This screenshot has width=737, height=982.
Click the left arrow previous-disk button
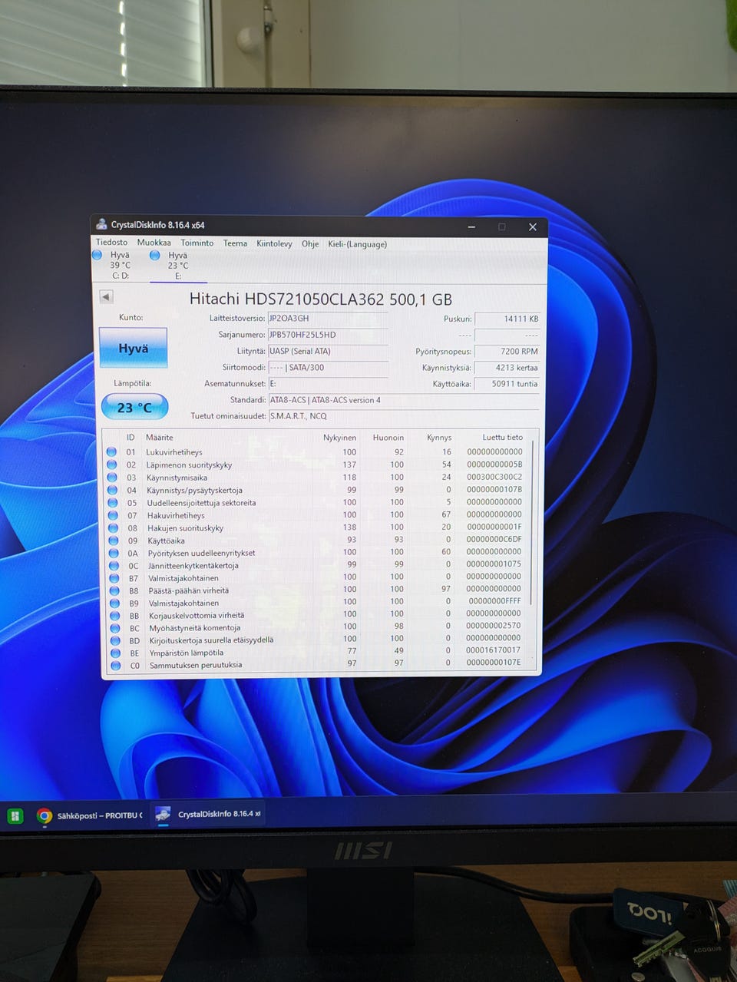[106, 297]
